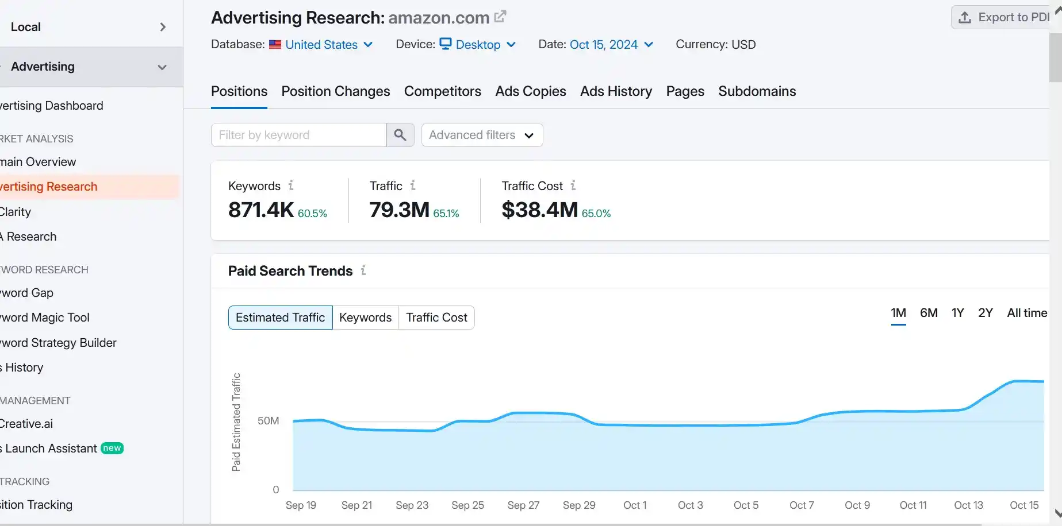Click the United States flag icon
The height and width of the screenshot is (526, 1062).
pos(275,44)
